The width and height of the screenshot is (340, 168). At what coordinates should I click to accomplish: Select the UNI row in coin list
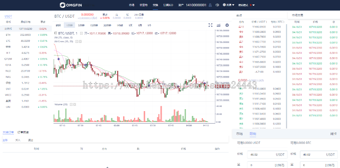[26, 107]
